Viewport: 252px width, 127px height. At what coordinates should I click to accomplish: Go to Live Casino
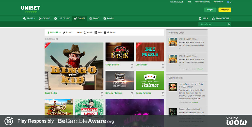[62, 18]
